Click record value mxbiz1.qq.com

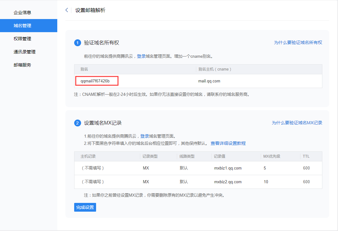pos(228,168)
